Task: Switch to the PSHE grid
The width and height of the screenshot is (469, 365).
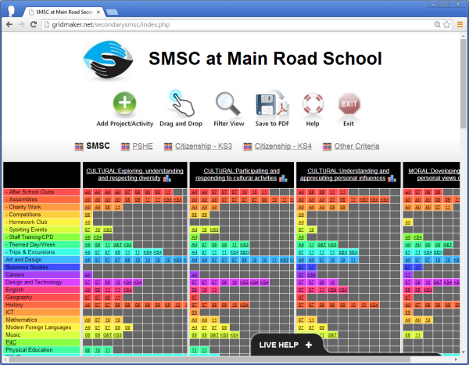Action: [142, 146]
